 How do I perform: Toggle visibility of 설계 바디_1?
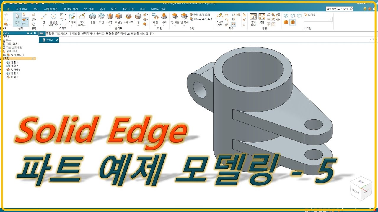click(x=4, y=55)
